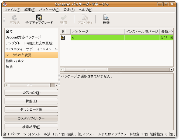Open the ファイル(F) menu
179x140 pixels.
pos(12,10)
